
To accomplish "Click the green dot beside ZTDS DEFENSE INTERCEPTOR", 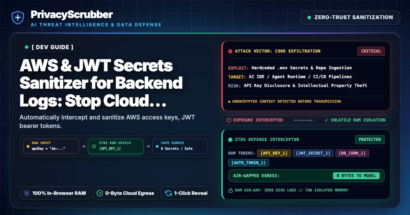I will [230, 140].
